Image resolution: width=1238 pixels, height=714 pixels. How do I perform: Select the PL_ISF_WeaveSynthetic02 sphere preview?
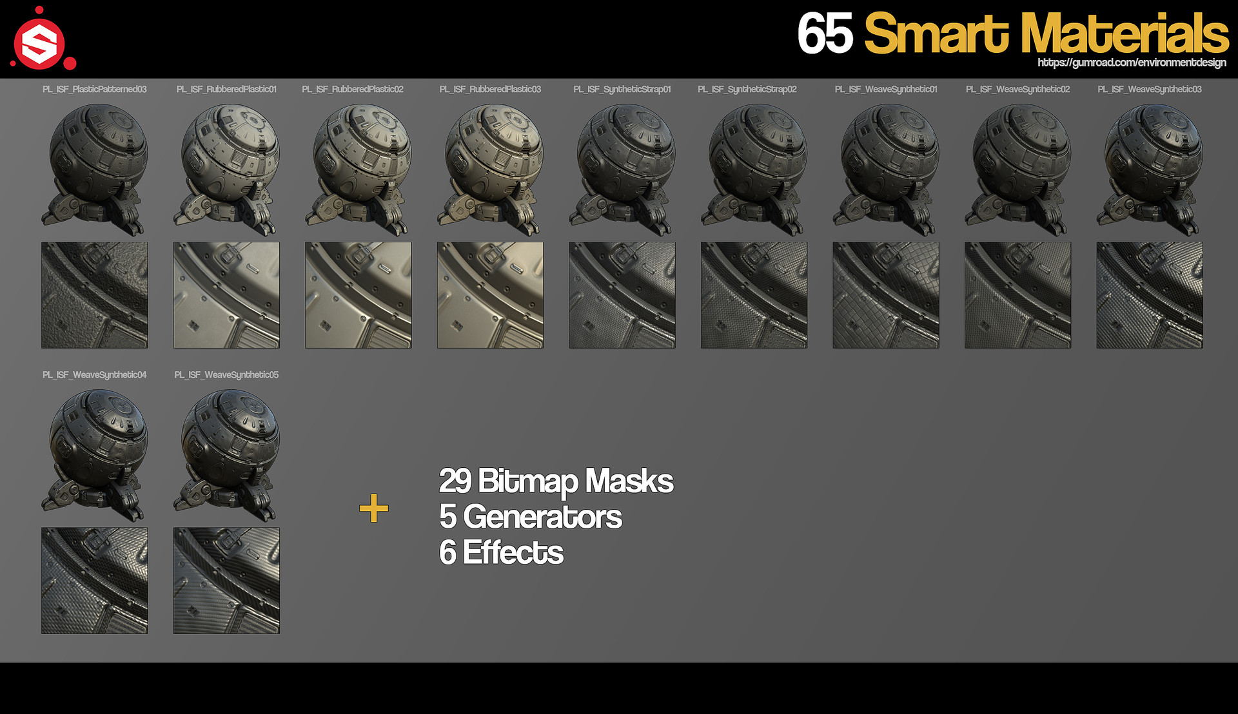click(1017, 169)
